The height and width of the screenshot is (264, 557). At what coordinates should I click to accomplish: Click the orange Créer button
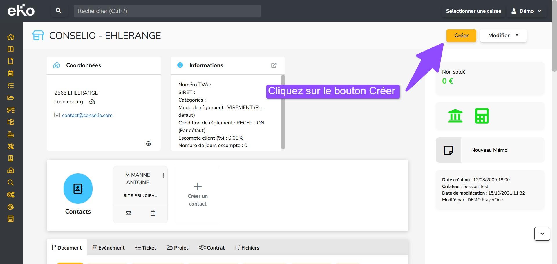coord(461,36)
